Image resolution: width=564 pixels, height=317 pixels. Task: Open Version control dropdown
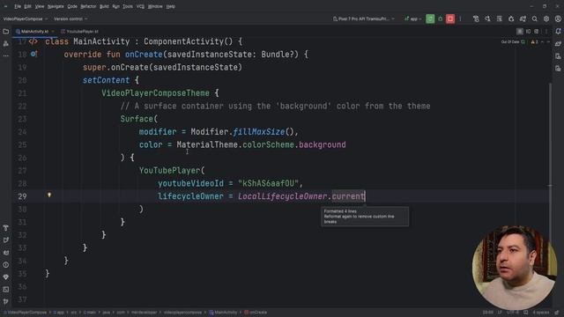70,18
